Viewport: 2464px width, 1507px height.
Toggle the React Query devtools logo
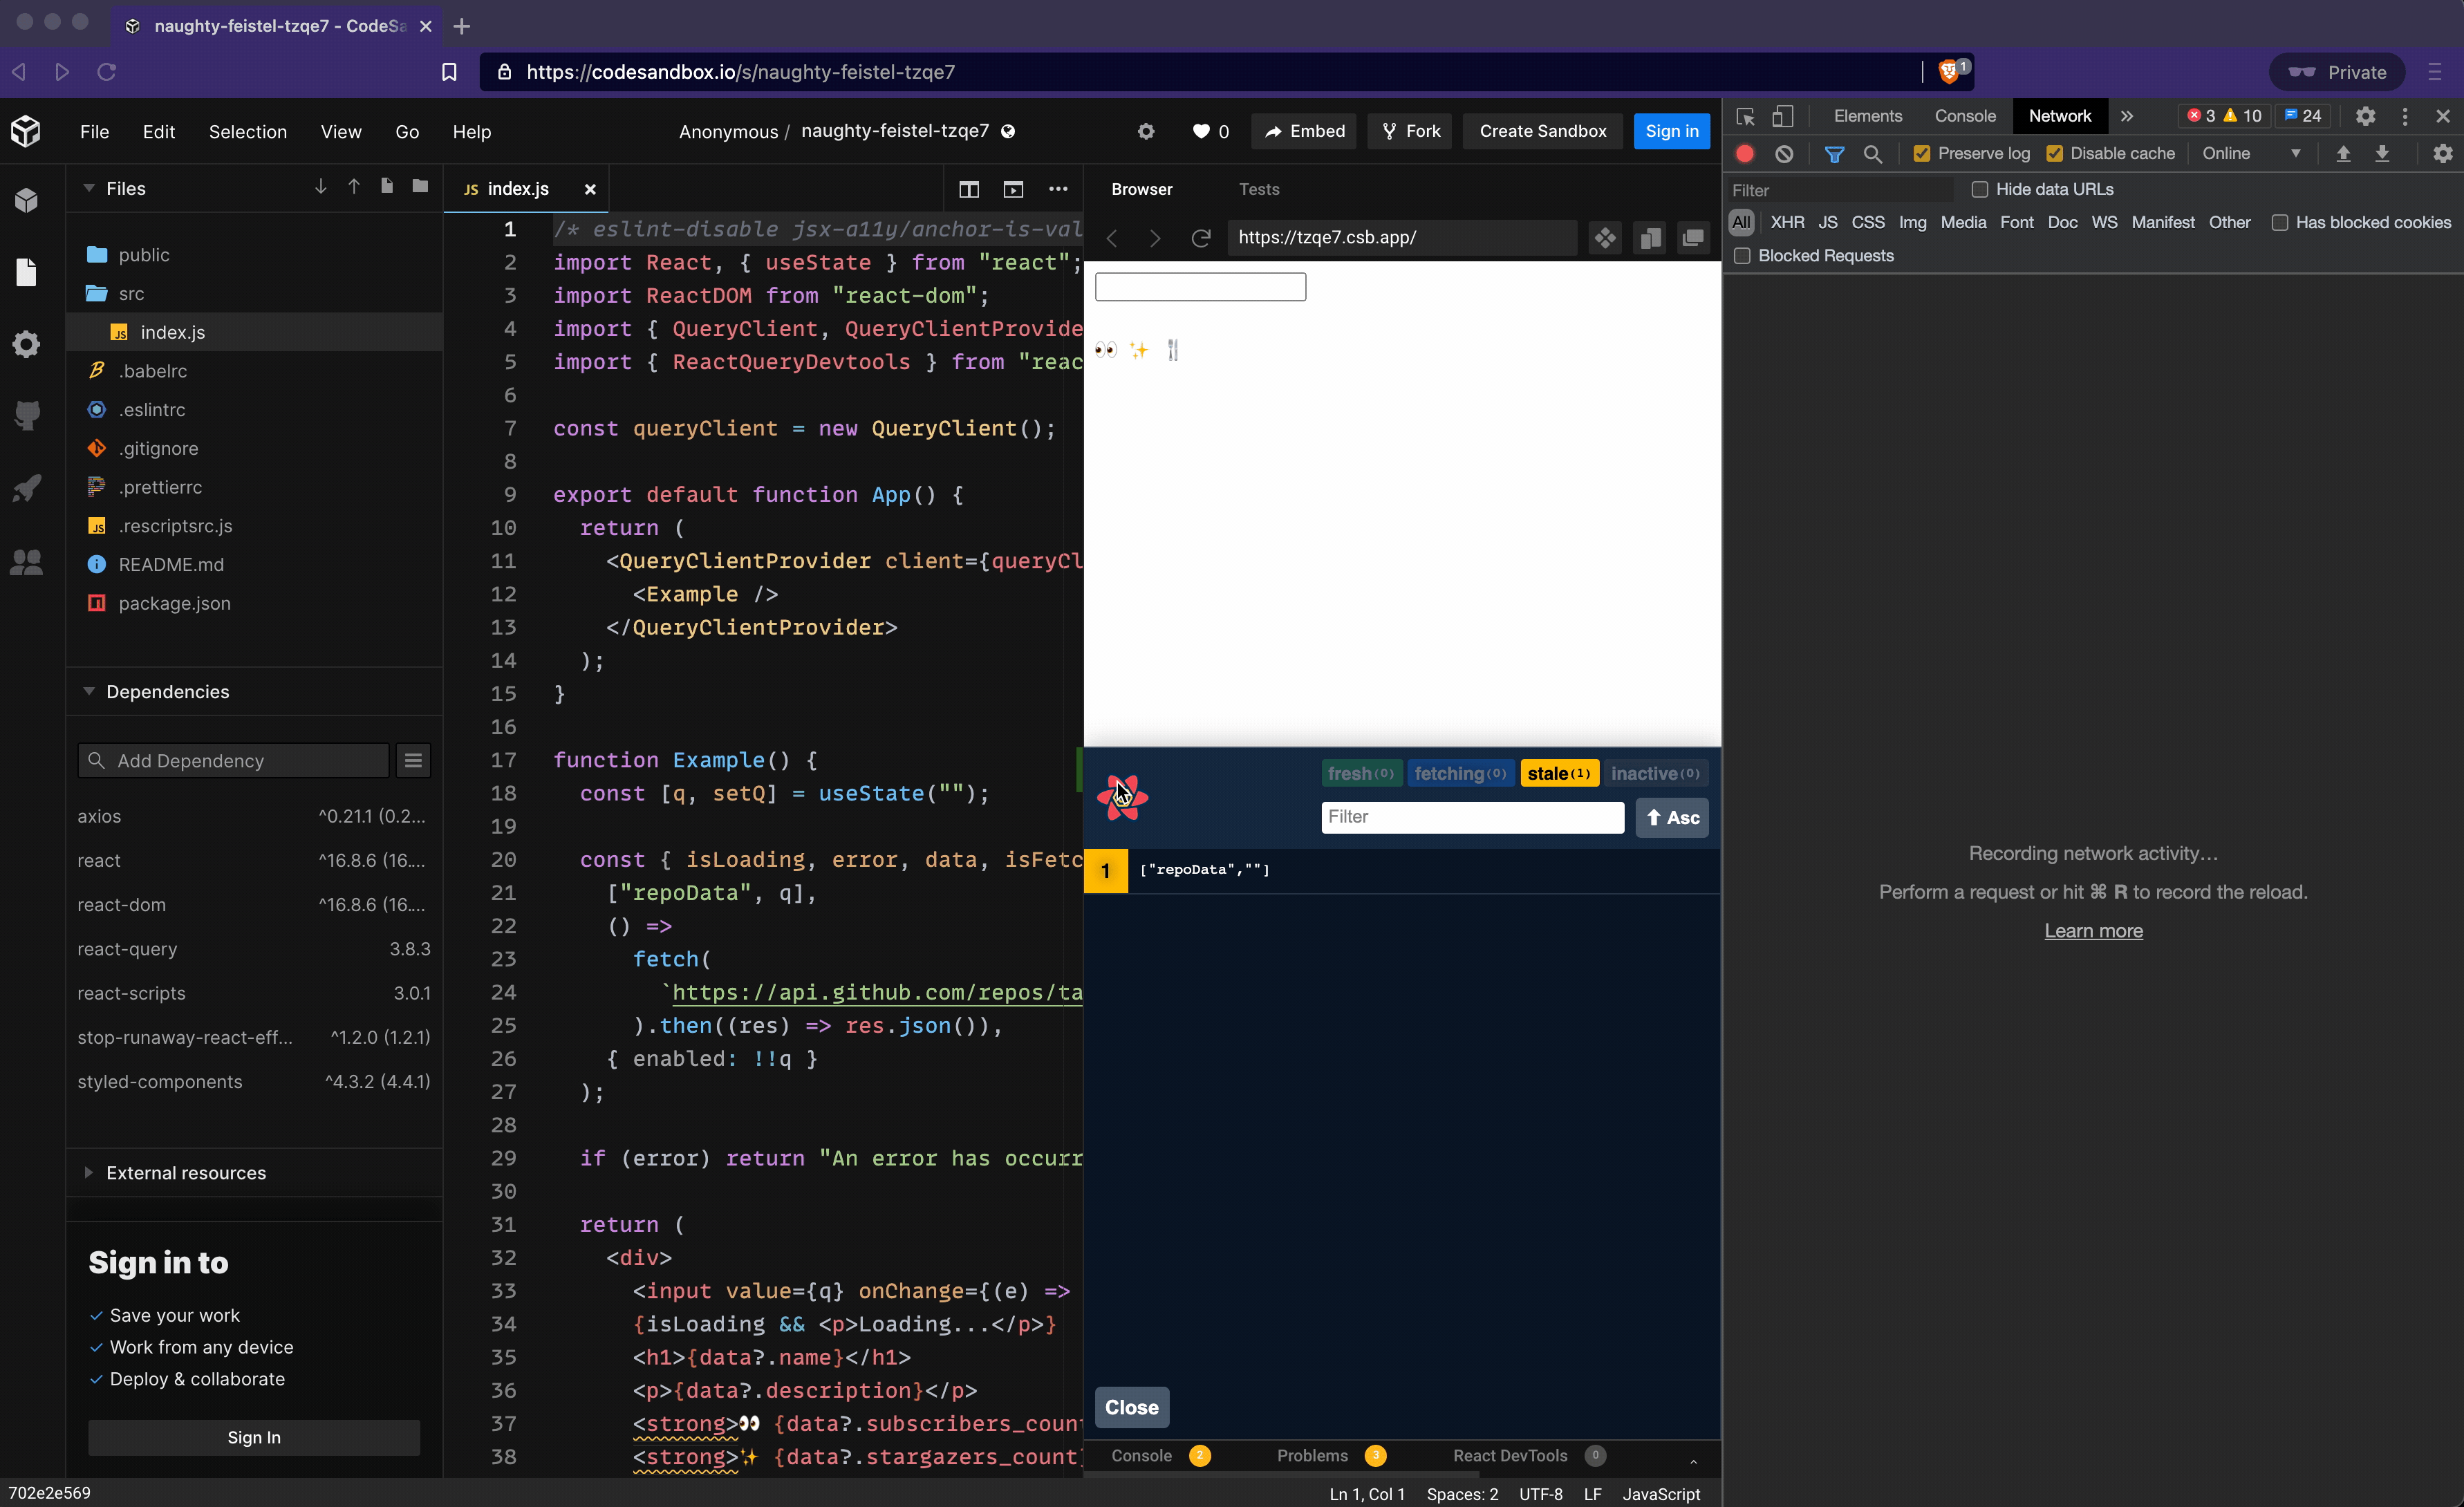[x=1122, y=797]
